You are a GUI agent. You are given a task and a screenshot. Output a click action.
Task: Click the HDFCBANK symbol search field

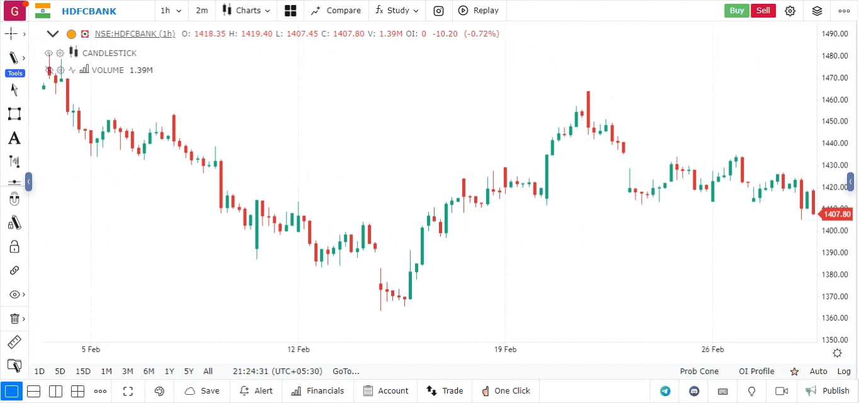click(89, 11)
